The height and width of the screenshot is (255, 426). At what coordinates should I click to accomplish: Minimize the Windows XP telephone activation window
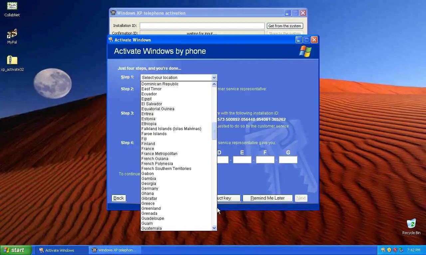tap(288, 13)
